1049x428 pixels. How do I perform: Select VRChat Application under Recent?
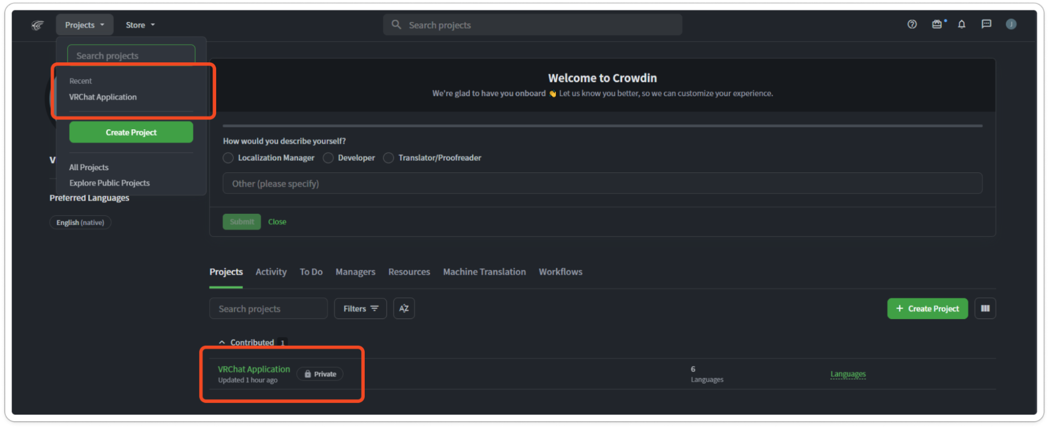pos(103,97)
